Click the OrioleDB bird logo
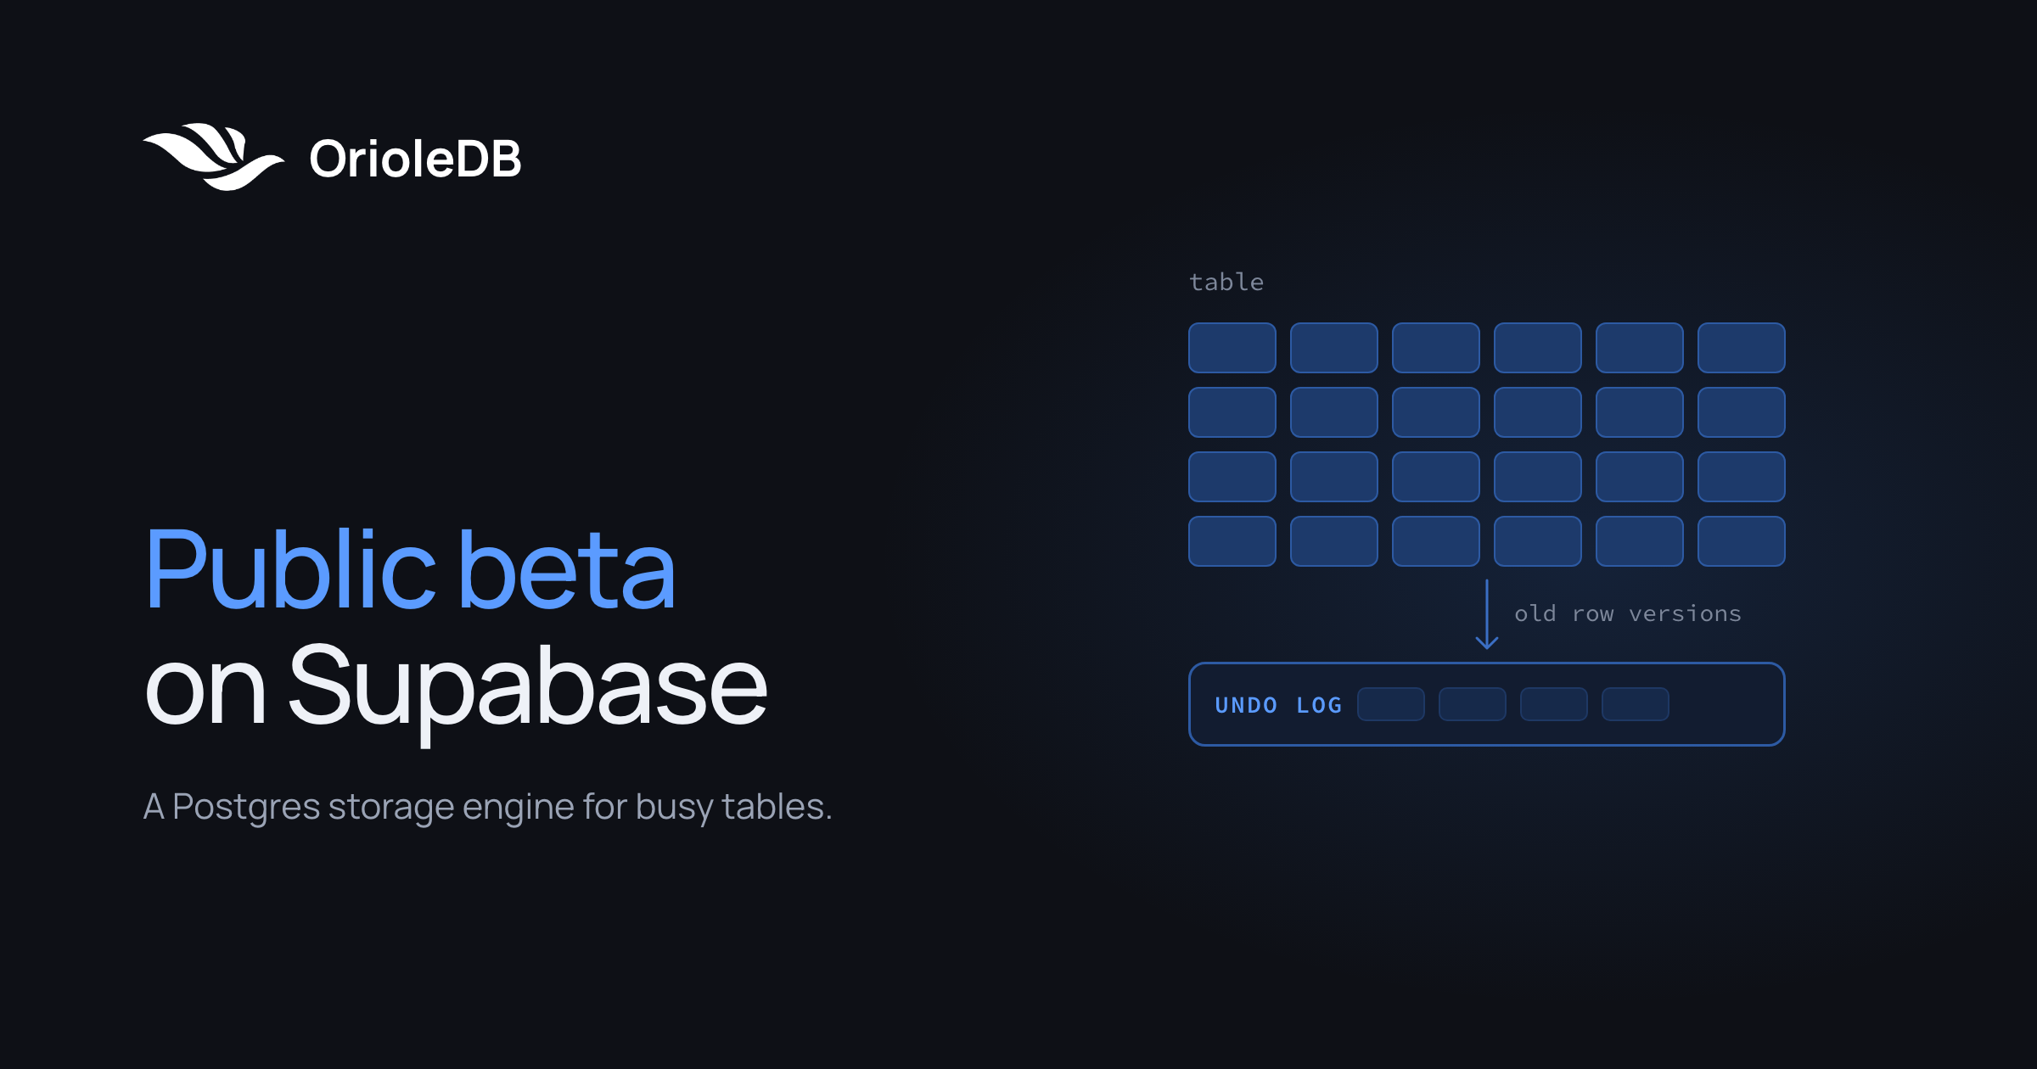This screenshot has height=1069, width=2037. coord(214,157)
